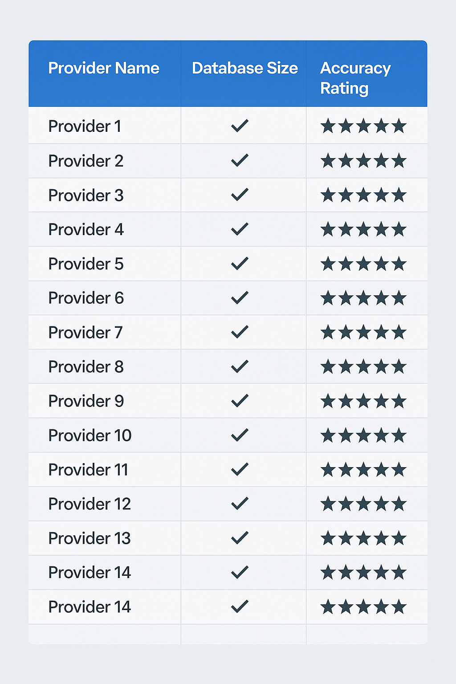Click the checkmark in Provider 1 row

pos(240,126)
